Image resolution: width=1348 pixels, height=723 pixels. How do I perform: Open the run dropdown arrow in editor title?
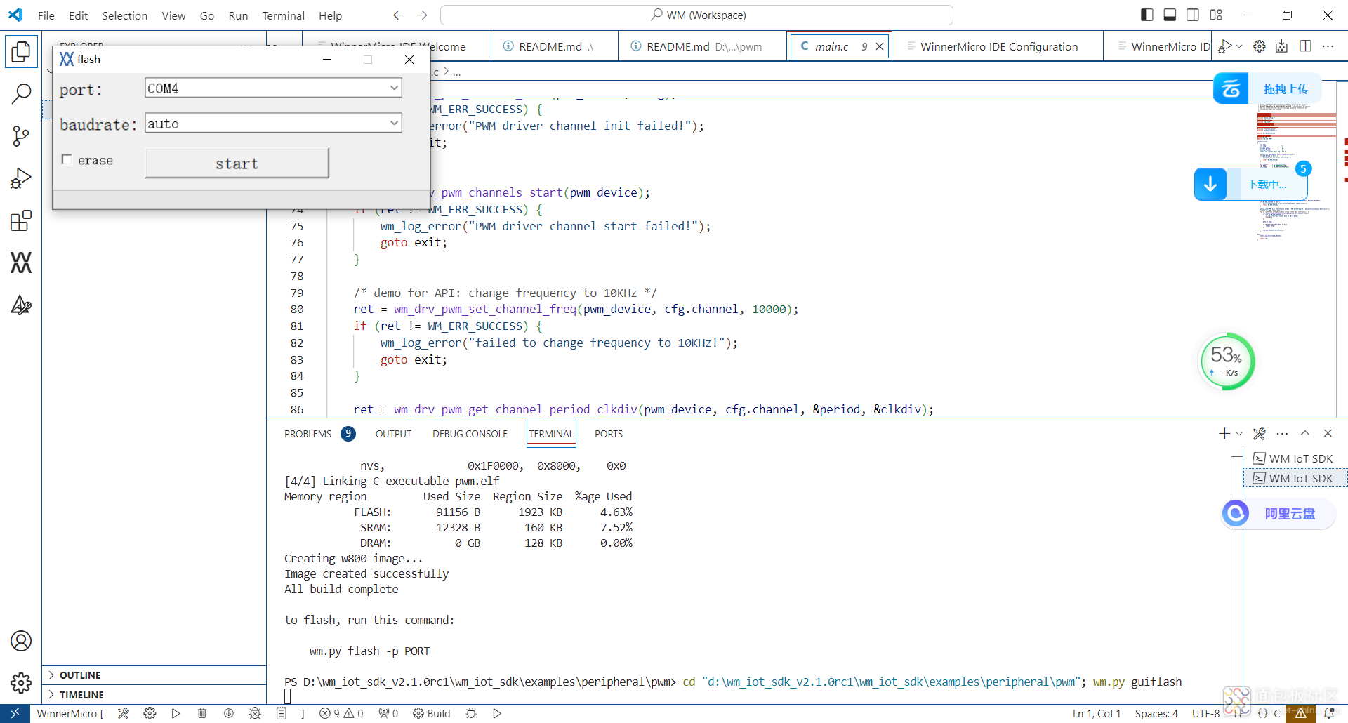(x=1239, y=46)
